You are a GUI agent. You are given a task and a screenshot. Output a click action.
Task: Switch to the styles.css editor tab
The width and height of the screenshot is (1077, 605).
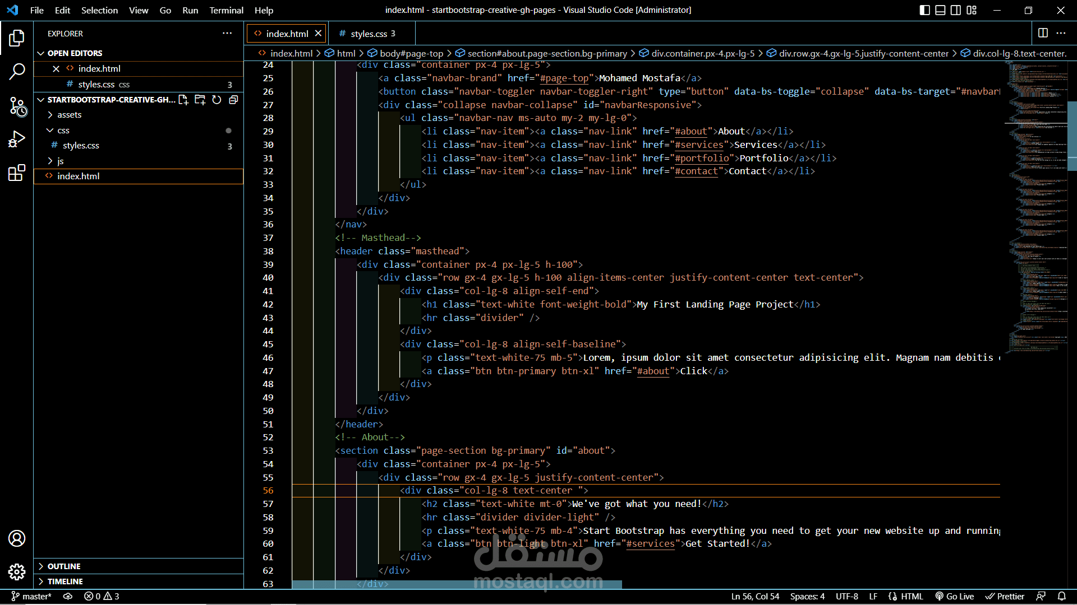tap(371, 34)
